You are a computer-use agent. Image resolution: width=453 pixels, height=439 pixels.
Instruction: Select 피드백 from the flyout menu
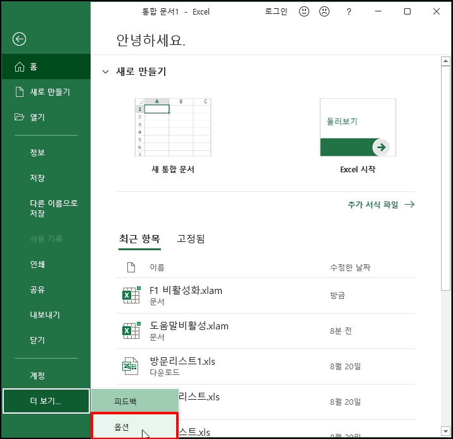pos(135,401)
